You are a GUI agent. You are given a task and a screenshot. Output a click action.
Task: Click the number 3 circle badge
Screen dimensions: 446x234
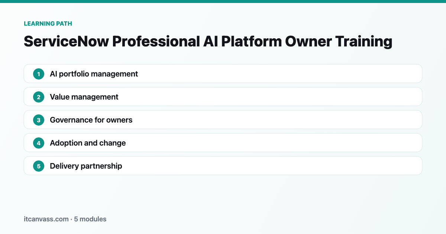point(39,120)
